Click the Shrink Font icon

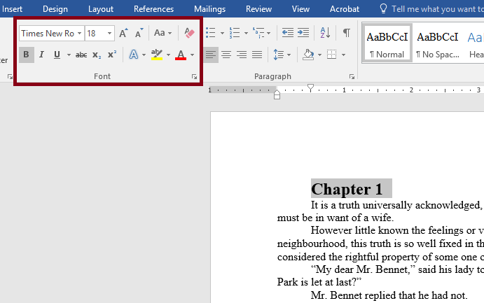139,33
